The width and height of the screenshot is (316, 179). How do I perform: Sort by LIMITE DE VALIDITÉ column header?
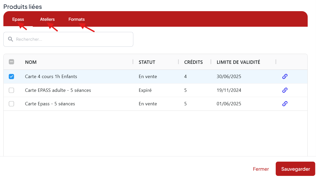[238, 62]
